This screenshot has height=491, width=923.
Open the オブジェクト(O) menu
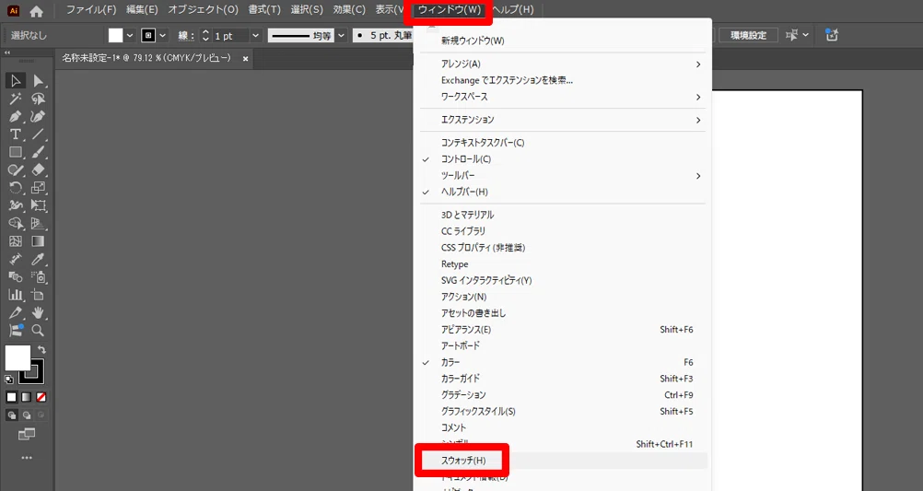pos(203,10)
